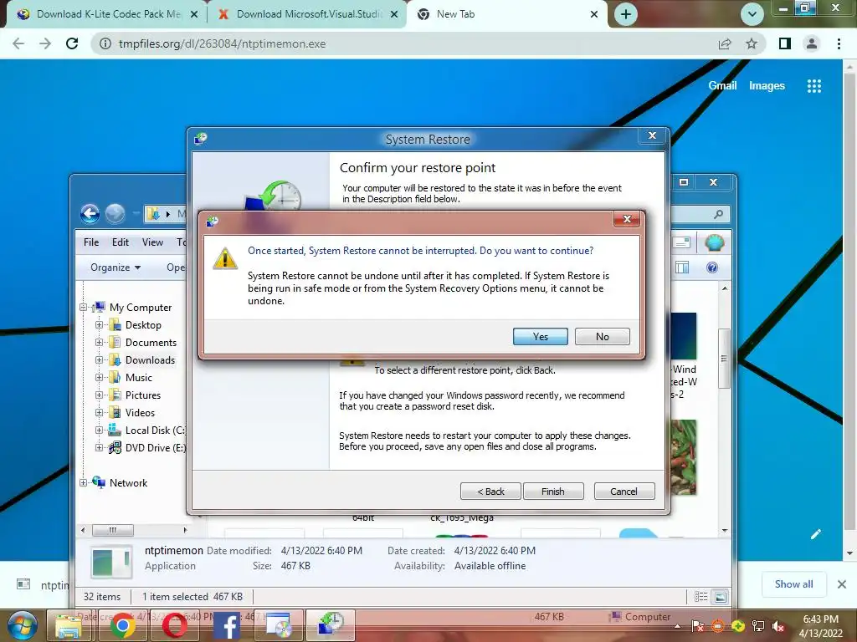The image size is (857, 642).
Task: Click the site info icon in the address bar
Action: [105, 43]
